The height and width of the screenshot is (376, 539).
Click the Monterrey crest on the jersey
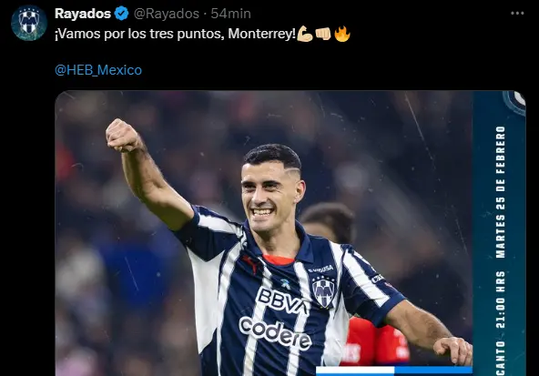pos(323,291)
